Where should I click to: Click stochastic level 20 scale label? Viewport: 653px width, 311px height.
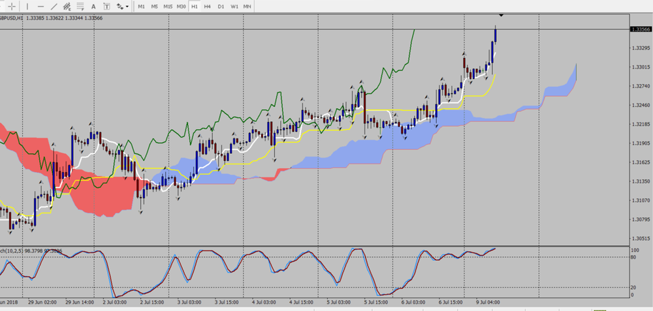coord(634,288)
